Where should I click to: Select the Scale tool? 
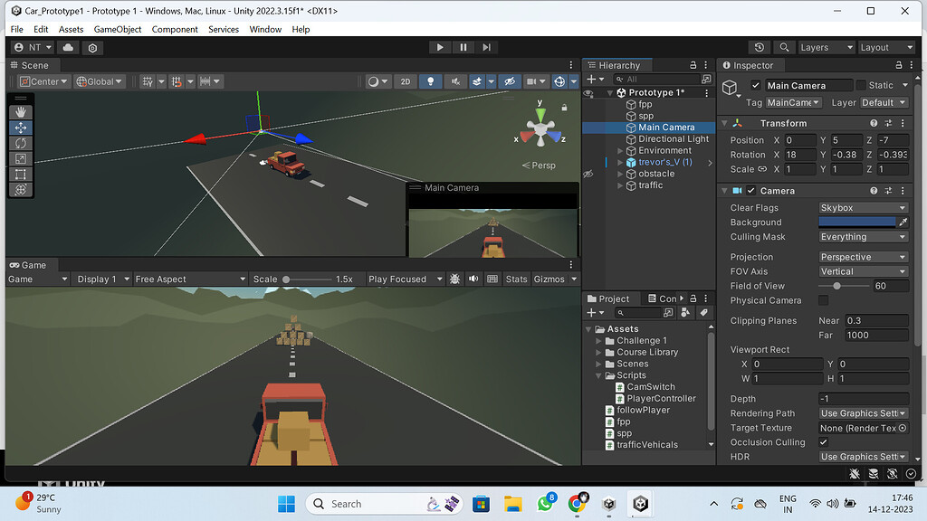(x=20, y=158)
